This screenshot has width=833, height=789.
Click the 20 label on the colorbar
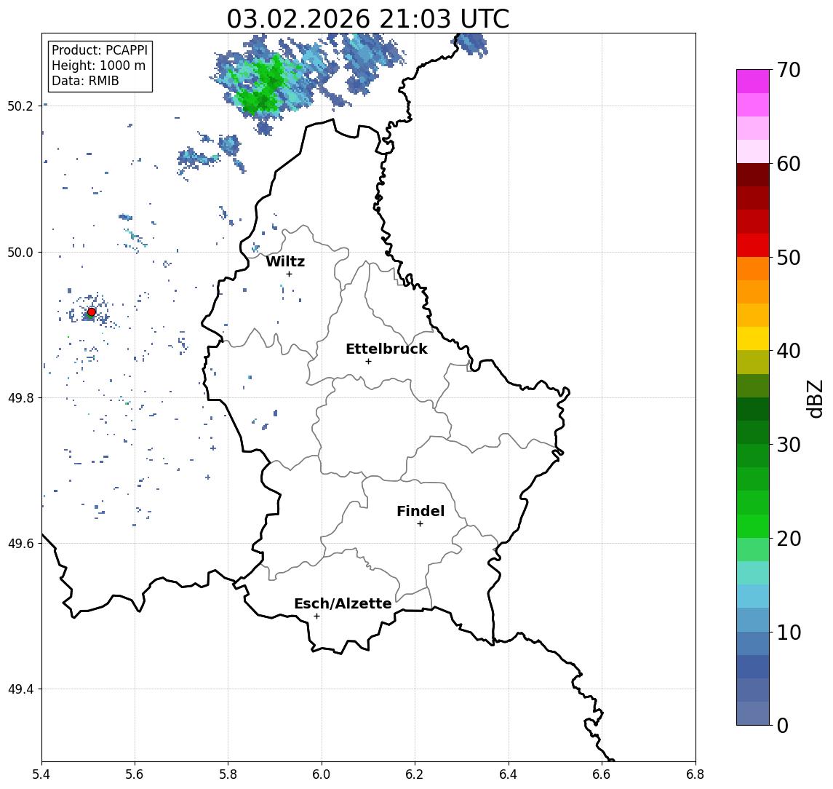coord(789,539)
